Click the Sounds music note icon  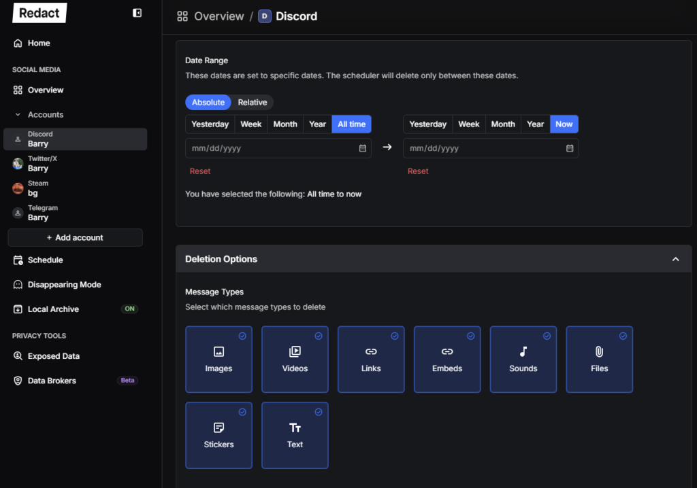(x=523, y=351)
